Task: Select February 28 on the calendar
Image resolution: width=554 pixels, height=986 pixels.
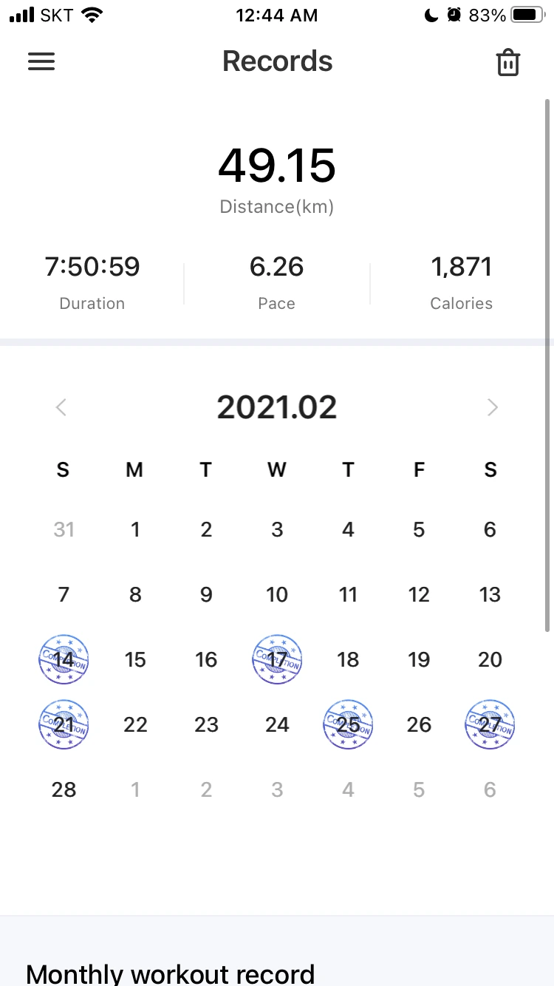Action: point(64,789)
